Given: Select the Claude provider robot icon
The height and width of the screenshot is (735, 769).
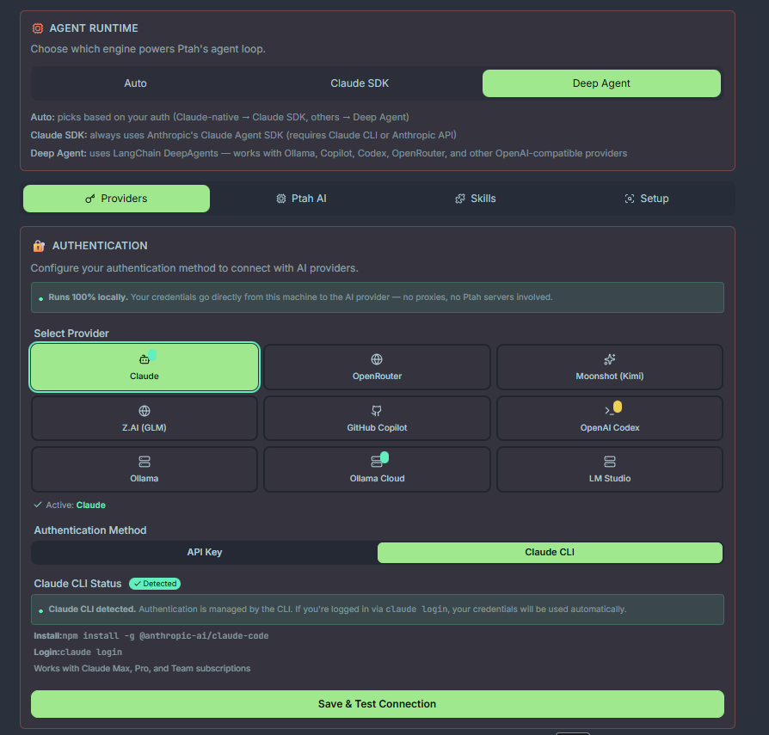Looking at the screenshot, I should pos(145,359).
